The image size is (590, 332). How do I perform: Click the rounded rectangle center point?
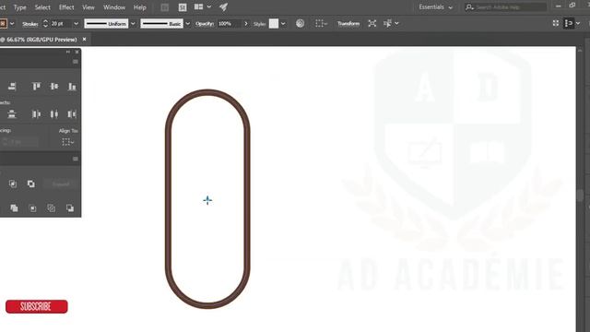(x=207, y=200)
